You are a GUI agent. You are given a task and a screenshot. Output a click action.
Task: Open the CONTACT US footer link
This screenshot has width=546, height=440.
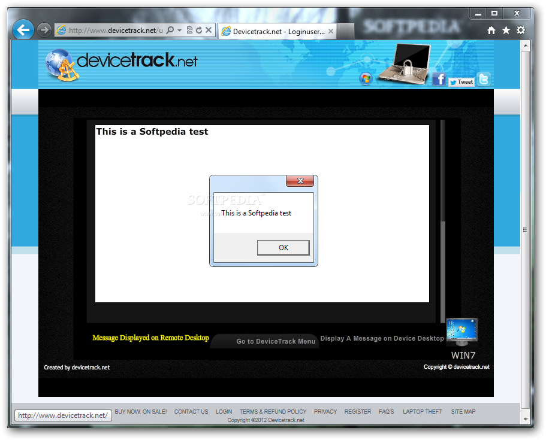pyautogui.click(x=191, y=412)
